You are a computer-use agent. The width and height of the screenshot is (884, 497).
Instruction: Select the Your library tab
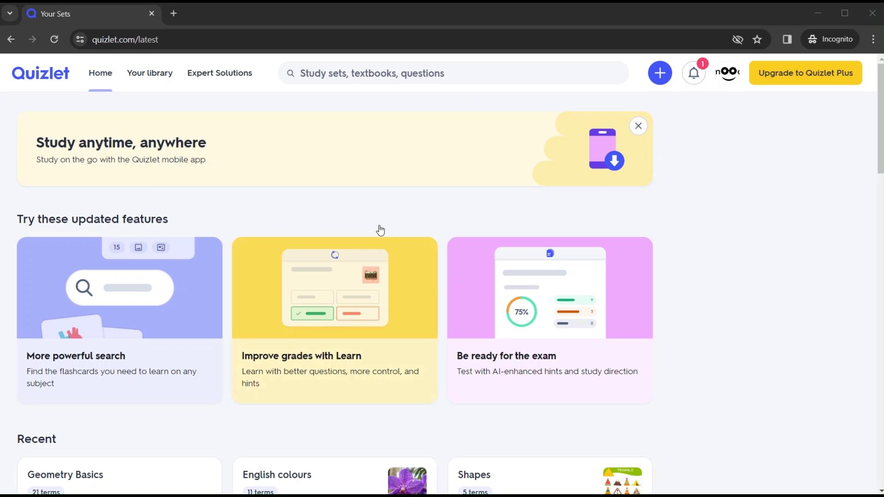click(x=149, y=72)
